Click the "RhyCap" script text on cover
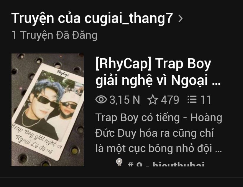243x187 pixels. (x=63, y=73)
